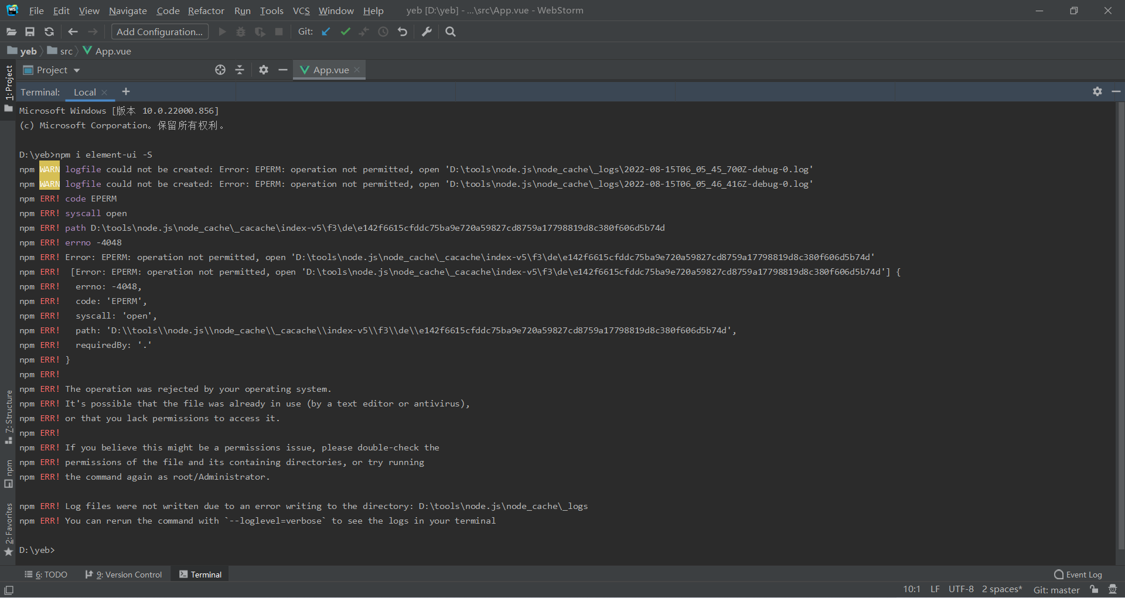Click the locate scroll-from-source target icon
1125x598 pixels.
coord(220,70)
